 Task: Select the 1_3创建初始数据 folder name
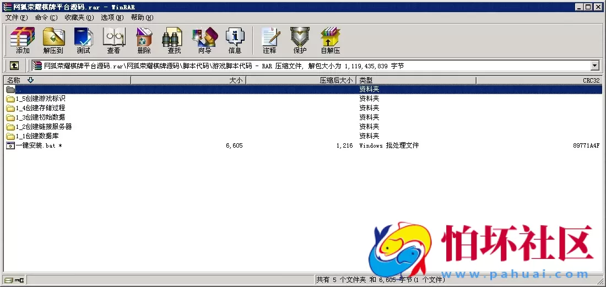(41, 117)
